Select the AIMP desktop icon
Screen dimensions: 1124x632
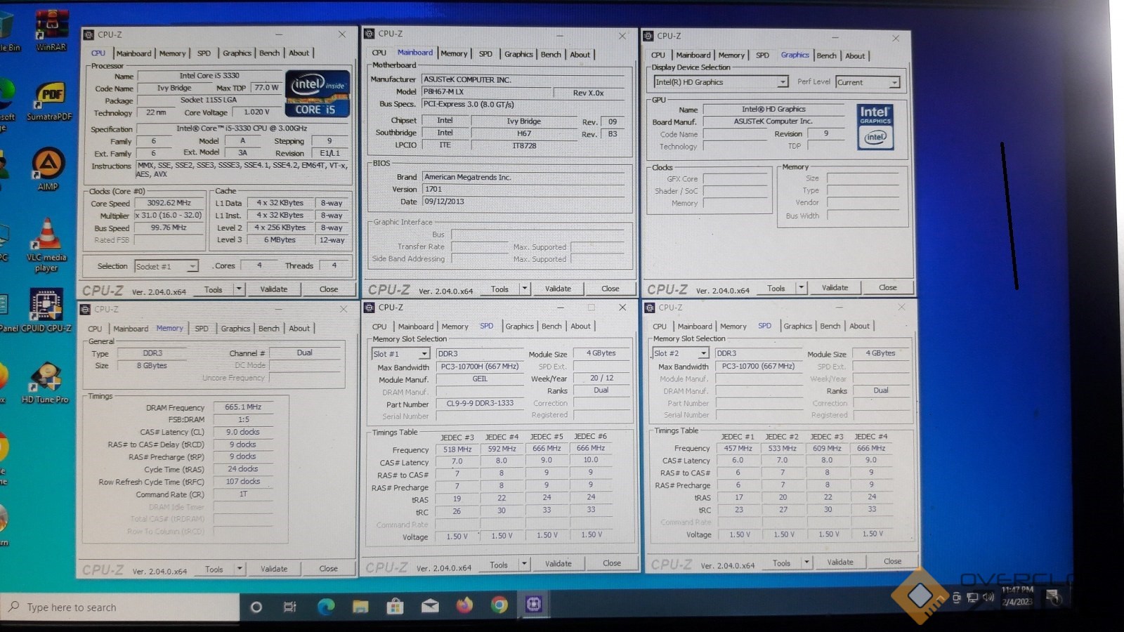point(48,169)
